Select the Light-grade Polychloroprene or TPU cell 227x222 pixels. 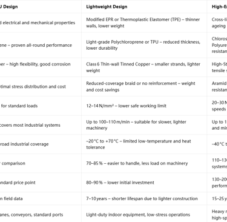coord(144,45)
